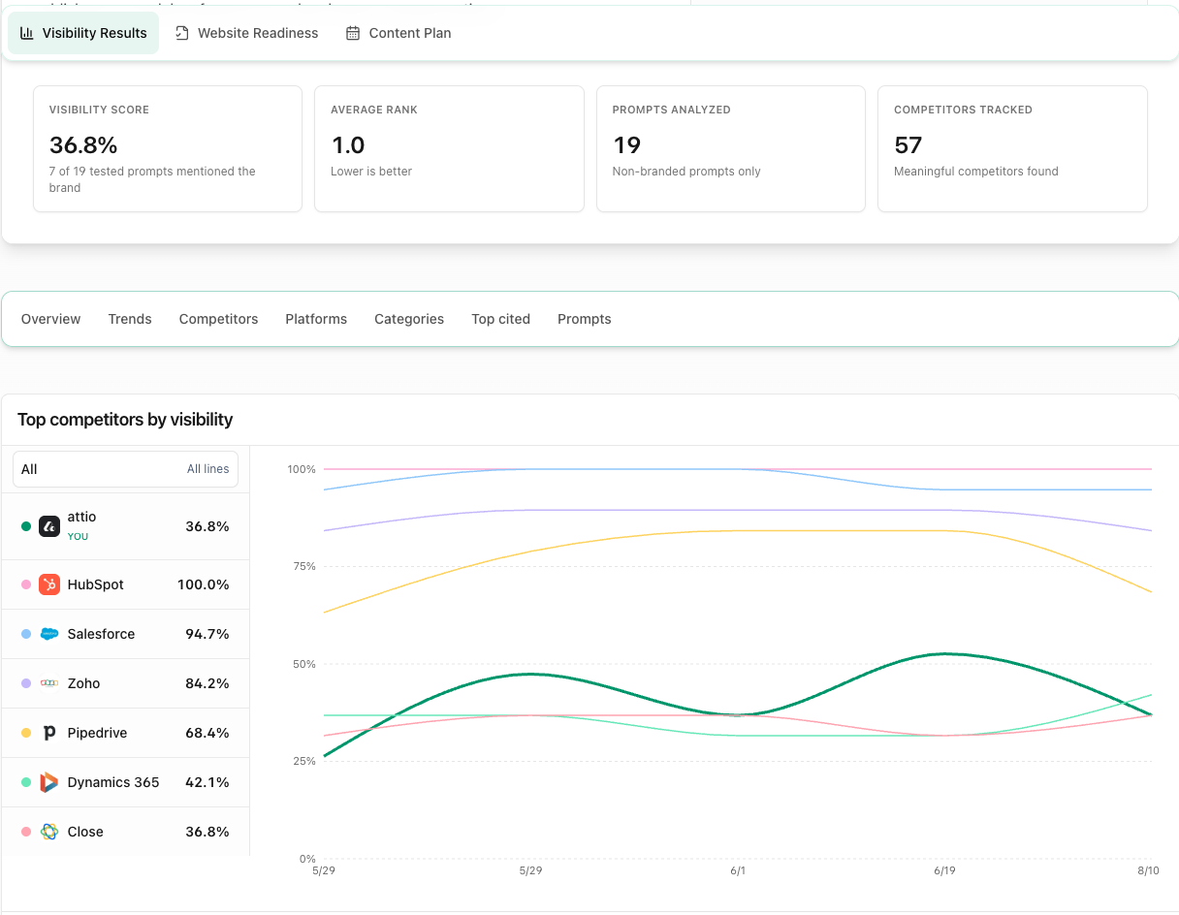View the Top cited section
This screenshot has height=915, width=1179.
click(500, 319)
